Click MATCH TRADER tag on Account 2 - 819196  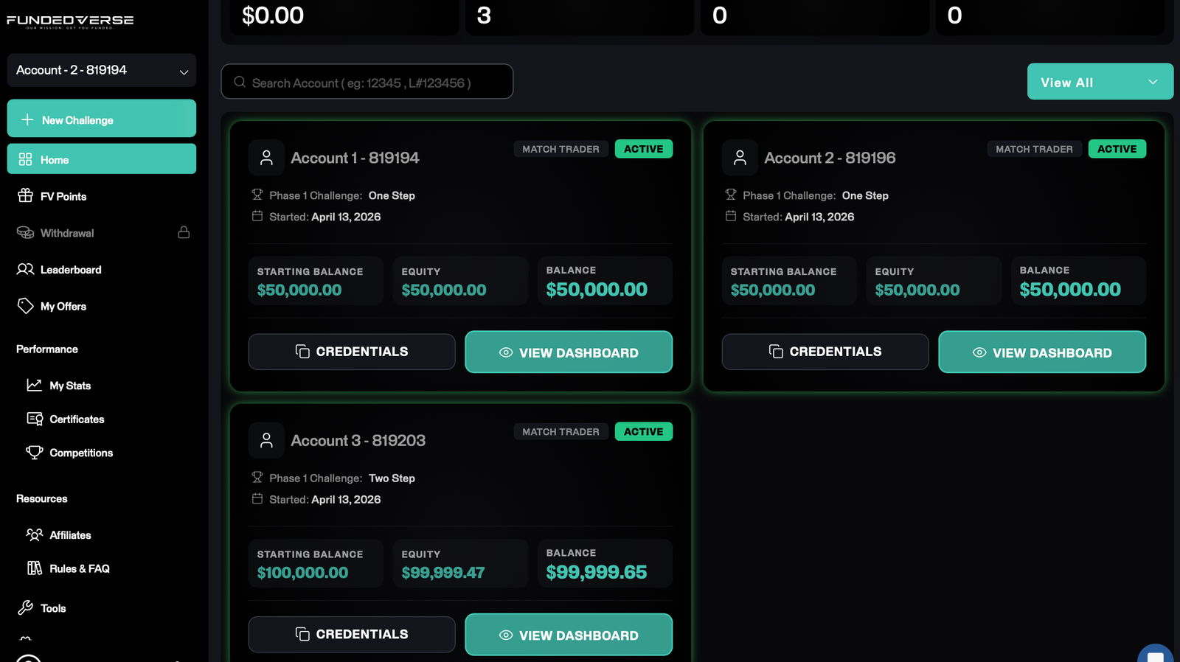click(1035, 149)
